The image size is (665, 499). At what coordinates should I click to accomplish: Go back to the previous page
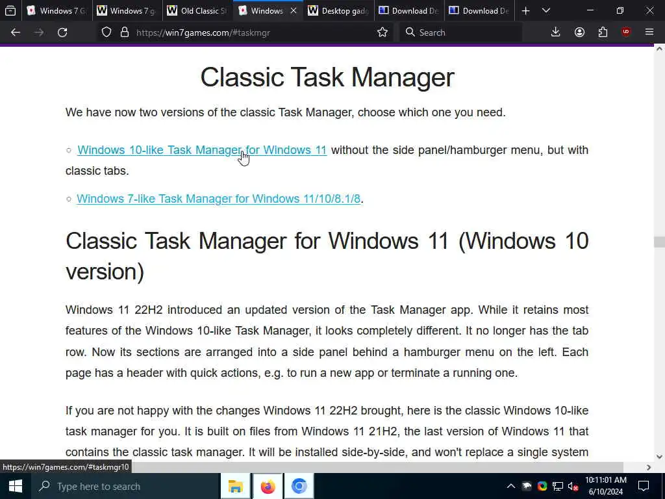pyautogui.click(x=16, y=32)
